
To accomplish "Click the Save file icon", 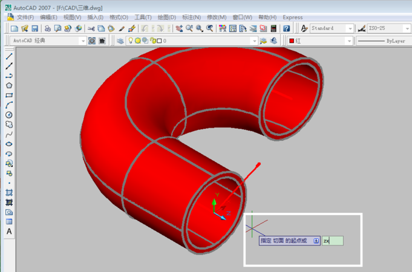I will tap(34, 28).
